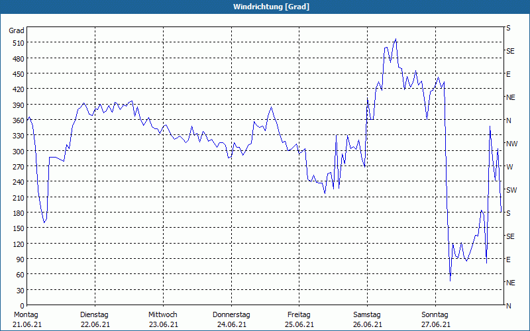The image size is (530, 331).
Task: Select the "Dienstag" day label
Action: tap(94, 314)
